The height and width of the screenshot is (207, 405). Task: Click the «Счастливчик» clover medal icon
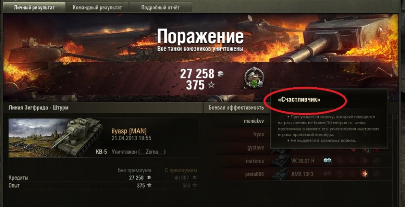point(254,78)
